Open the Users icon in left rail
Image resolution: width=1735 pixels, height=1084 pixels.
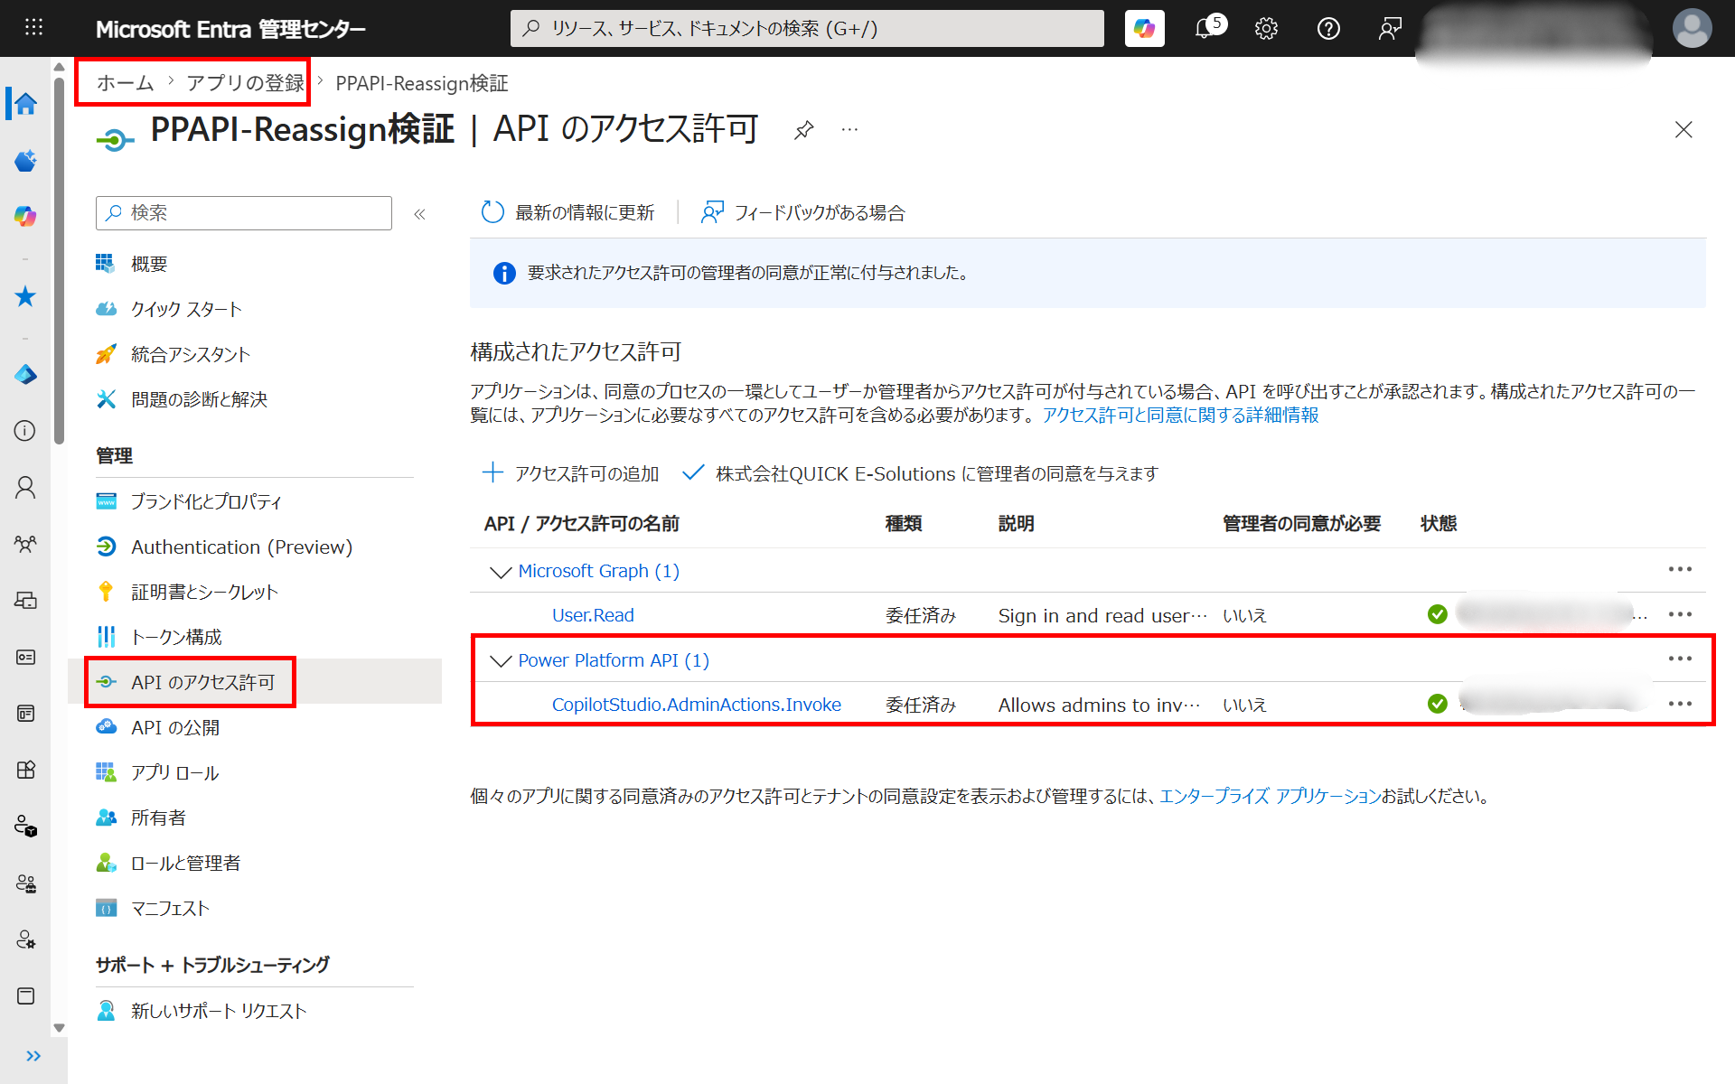click(x=25, y=488)
